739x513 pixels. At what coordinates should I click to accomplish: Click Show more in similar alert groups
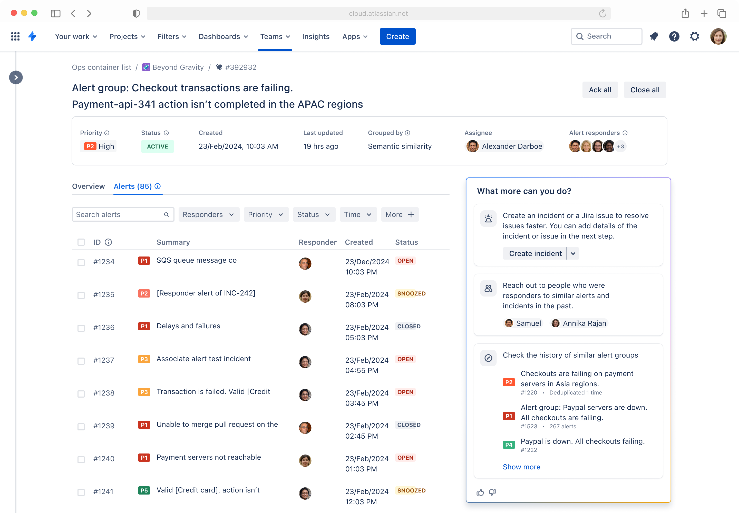click(x=521, y=467)
